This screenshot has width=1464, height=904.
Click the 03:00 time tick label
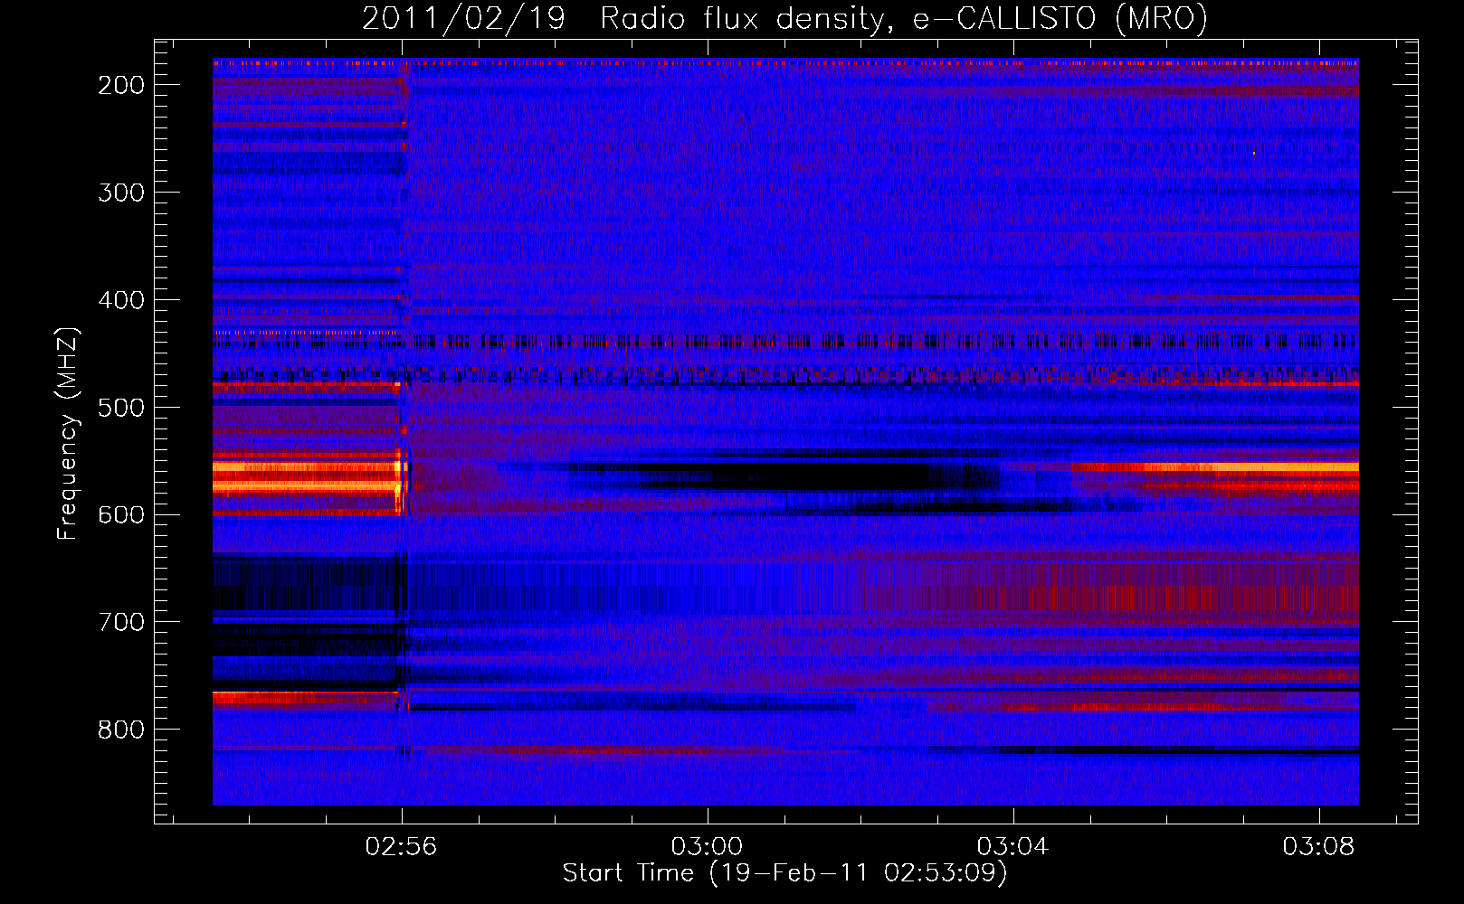pos(707,847)
